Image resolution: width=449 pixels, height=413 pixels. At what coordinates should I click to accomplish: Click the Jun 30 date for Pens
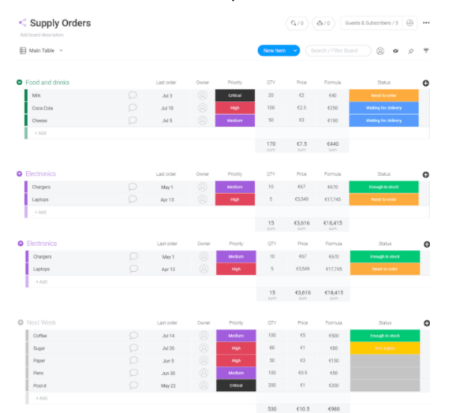168,374
